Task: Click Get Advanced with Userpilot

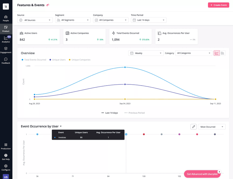Action: tap(202, 173)
